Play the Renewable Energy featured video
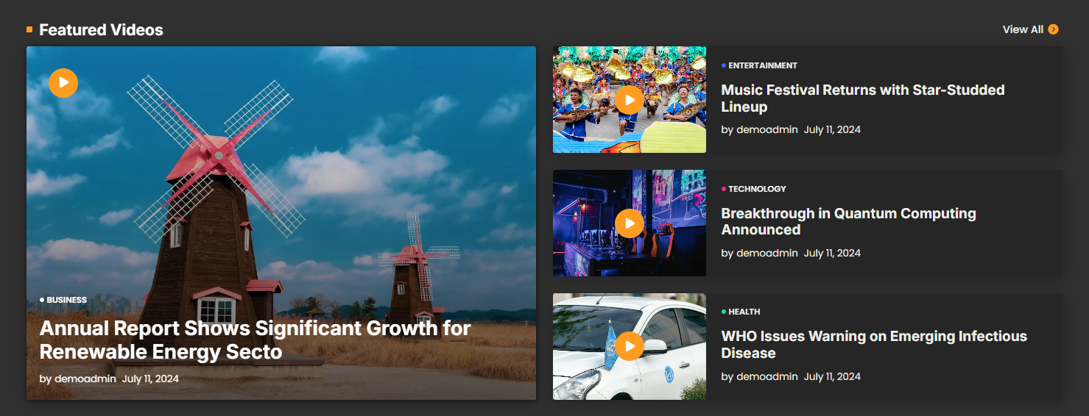 [x=63, y=83]
